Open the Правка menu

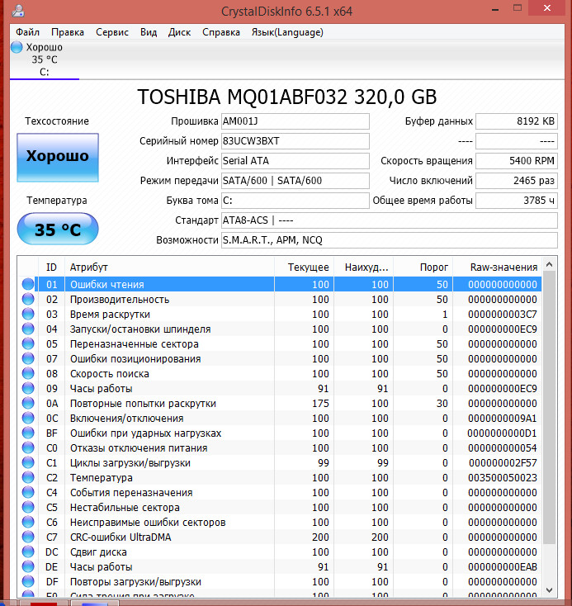pyautogui.click(x=68, y=32)
